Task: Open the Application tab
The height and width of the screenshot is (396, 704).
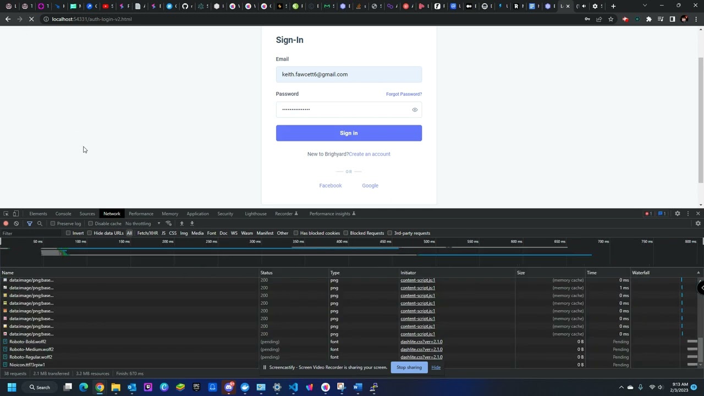Action: (197, 213)
